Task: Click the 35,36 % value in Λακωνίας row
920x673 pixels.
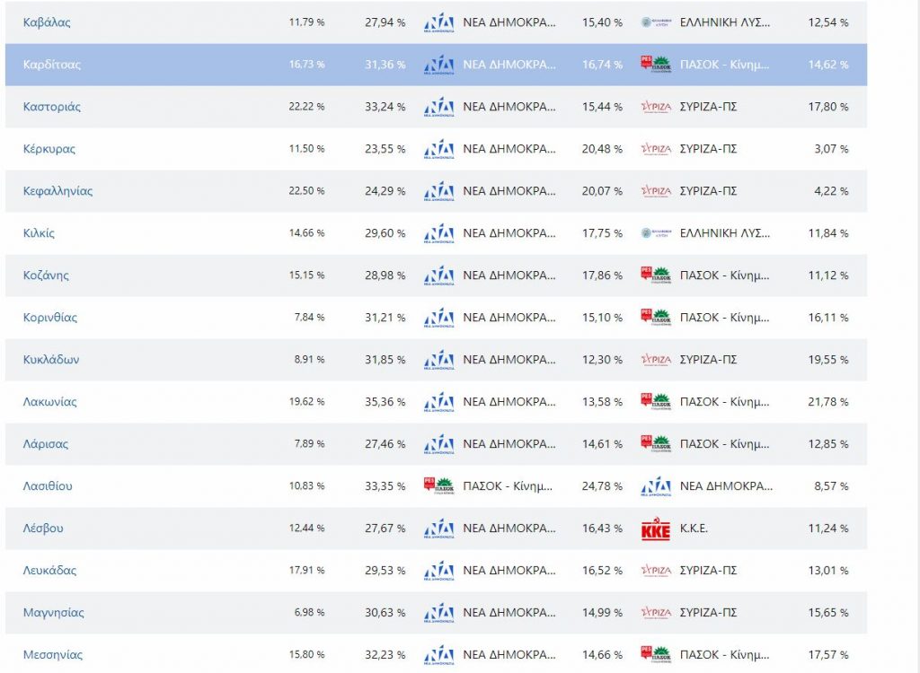Action: (385, 402)
